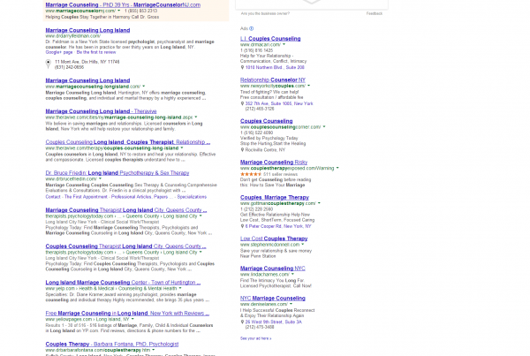
Task: Open dropdown arrow beside stephenmcdonnell.com ad URL
Action: 302,245
